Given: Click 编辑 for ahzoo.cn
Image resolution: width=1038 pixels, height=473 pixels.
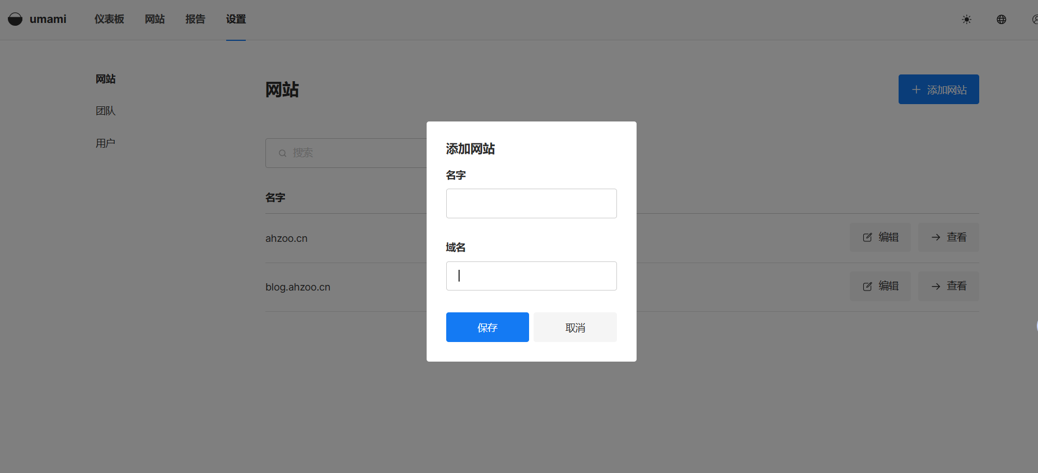Looking at the screenshot, I should tap(880, 237).
